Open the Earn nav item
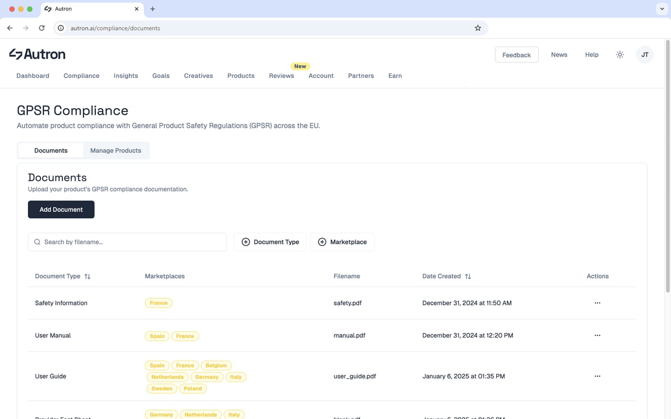This screenshot has height=419, width=671. 395,76
